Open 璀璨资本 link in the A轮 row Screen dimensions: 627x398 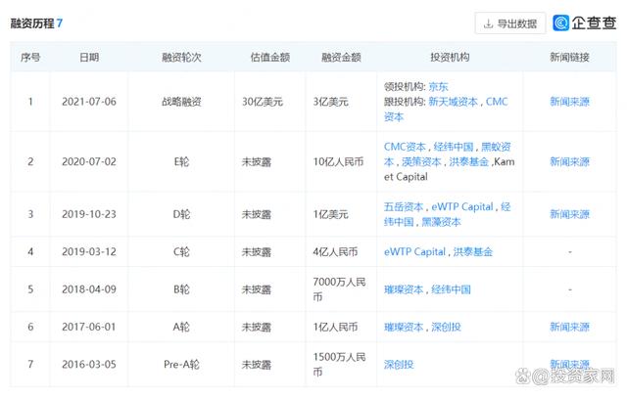[x=404, y=328]
